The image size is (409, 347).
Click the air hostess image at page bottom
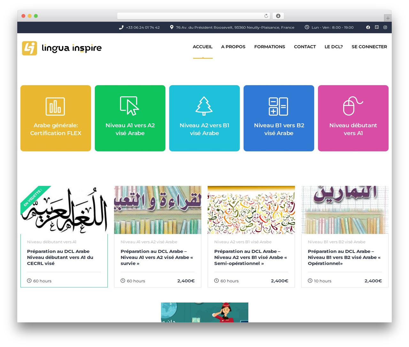204,312
